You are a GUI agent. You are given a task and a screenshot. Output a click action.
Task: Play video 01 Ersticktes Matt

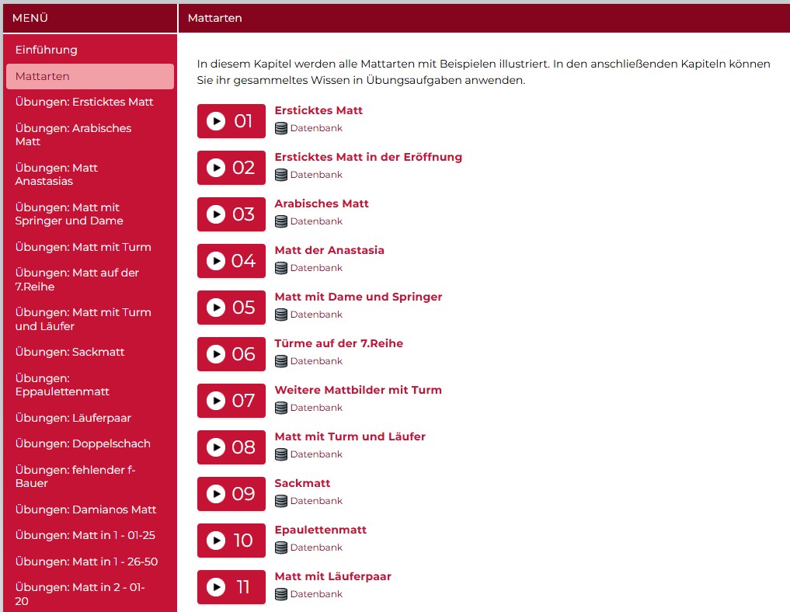[231, 121]
